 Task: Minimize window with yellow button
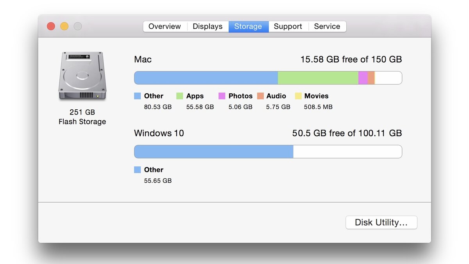pyautogui.click(x=64, y=26)
